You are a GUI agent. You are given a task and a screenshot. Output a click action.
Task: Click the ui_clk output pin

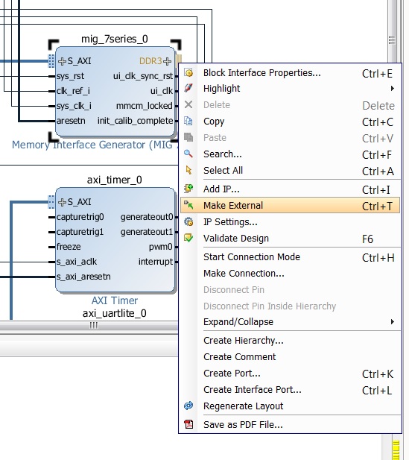[162, 91]
